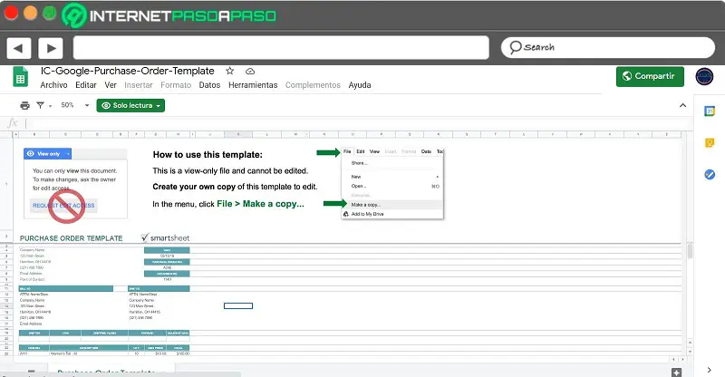Open filter views dropdown arrow
This screenshot has height=377, width=725.
[x=50, y=106]
